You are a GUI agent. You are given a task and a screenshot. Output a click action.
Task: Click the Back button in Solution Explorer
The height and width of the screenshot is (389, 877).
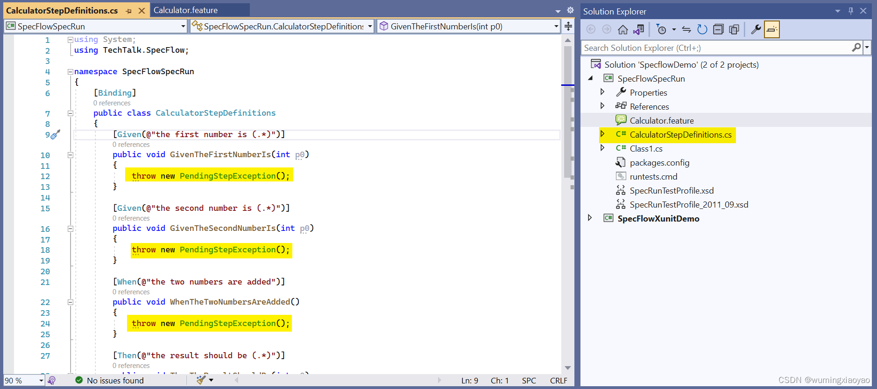591,29
